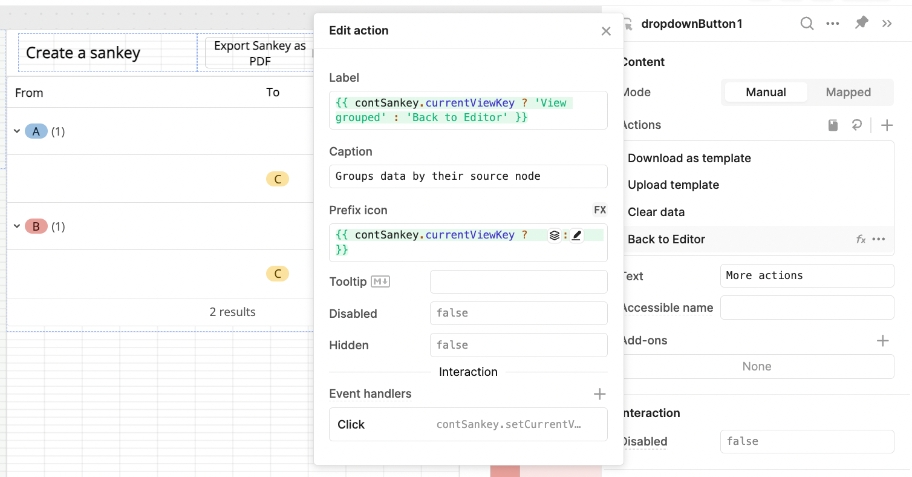Add a new event handler
This screenshot has height=477, width=912.
click(599, 394)
